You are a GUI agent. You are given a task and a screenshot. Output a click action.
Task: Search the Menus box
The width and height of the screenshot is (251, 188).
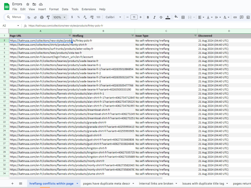[x=15, y=17]
